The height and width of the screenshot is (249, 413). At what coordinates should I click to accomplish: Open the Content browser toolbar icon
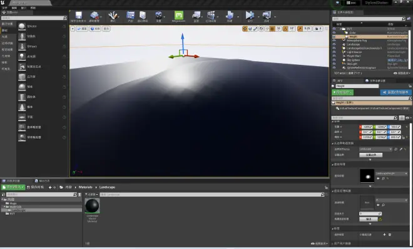130,15
